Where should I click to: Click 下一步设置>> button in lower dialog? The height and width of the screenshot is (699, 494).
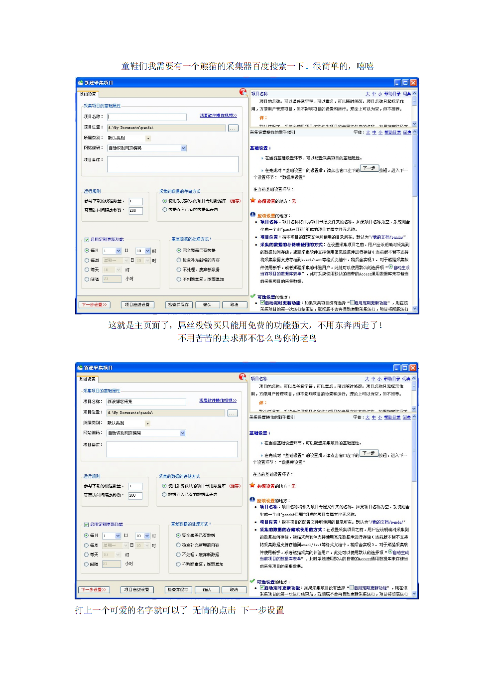click(x=94, y=589)
